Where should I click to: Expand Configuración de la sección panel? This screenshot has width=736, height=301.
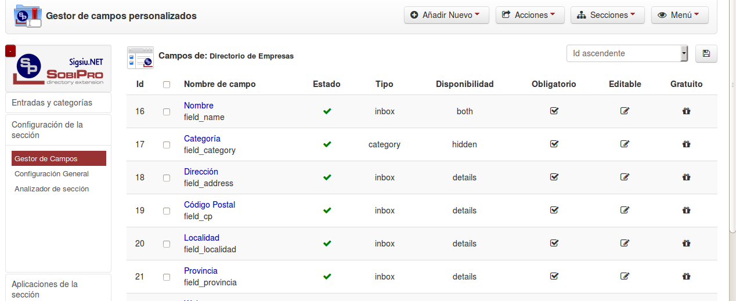58,130
